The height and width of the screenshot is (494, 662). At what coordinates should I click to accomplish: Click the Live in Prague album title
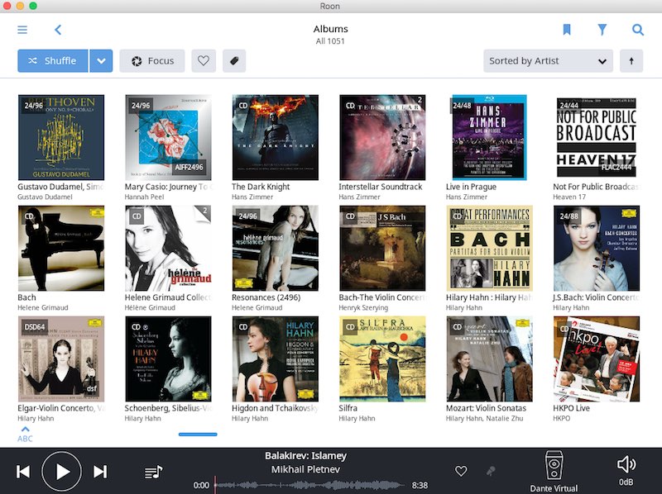coord(471,187)
